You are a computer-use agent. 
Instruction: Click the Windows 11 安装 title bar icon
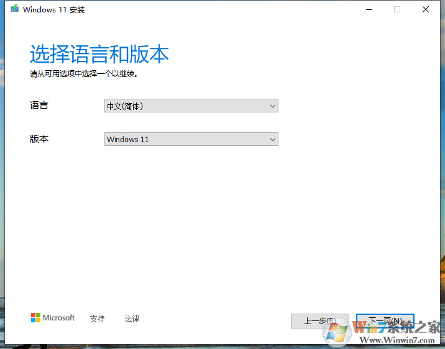(15, 9)
